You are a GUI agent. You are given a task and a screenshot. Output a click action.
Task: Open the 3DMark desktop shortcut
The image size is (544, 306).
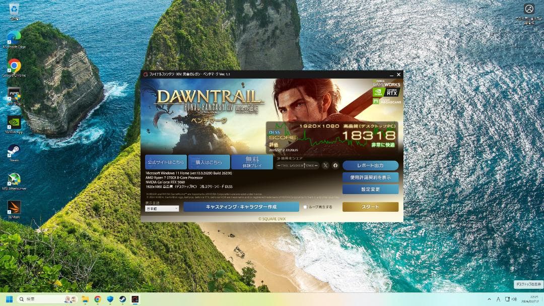pyautogui.click(x=14, y=209)
